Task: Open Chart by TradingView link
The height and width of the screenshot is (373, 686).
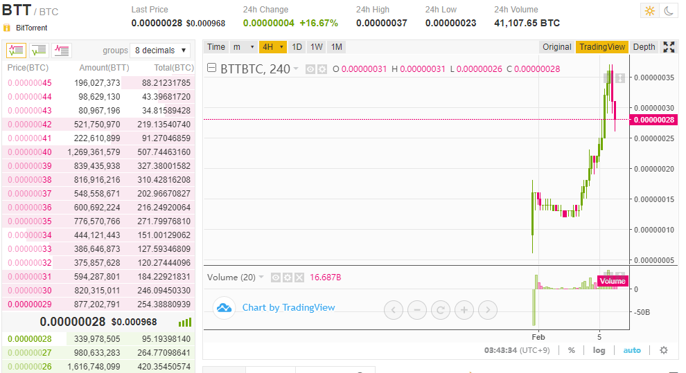Action: click(x=288, y=307)
